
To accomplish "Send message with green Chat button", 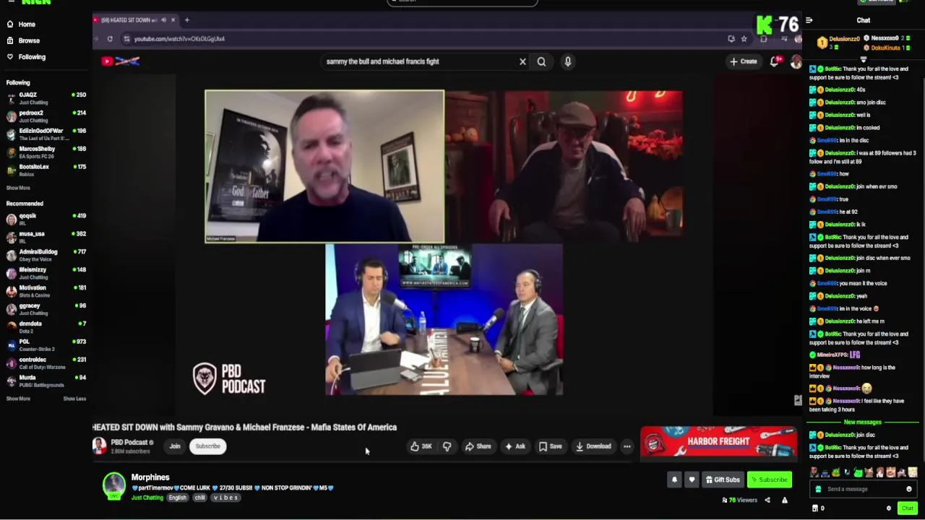I will click(908, 508).
